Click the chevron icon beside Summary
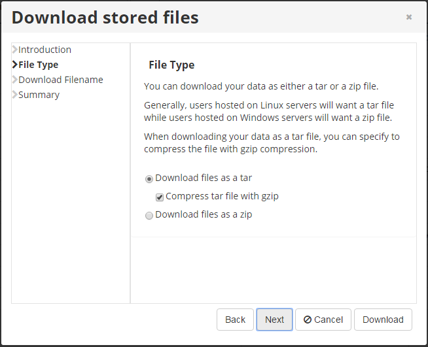 pyautogui.click(x=15, y=95)
